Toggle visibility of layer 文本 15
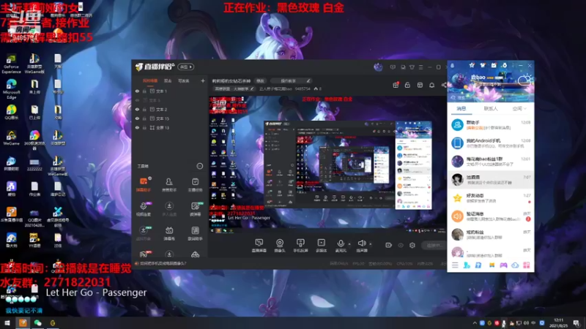 [x=137, y=118]
